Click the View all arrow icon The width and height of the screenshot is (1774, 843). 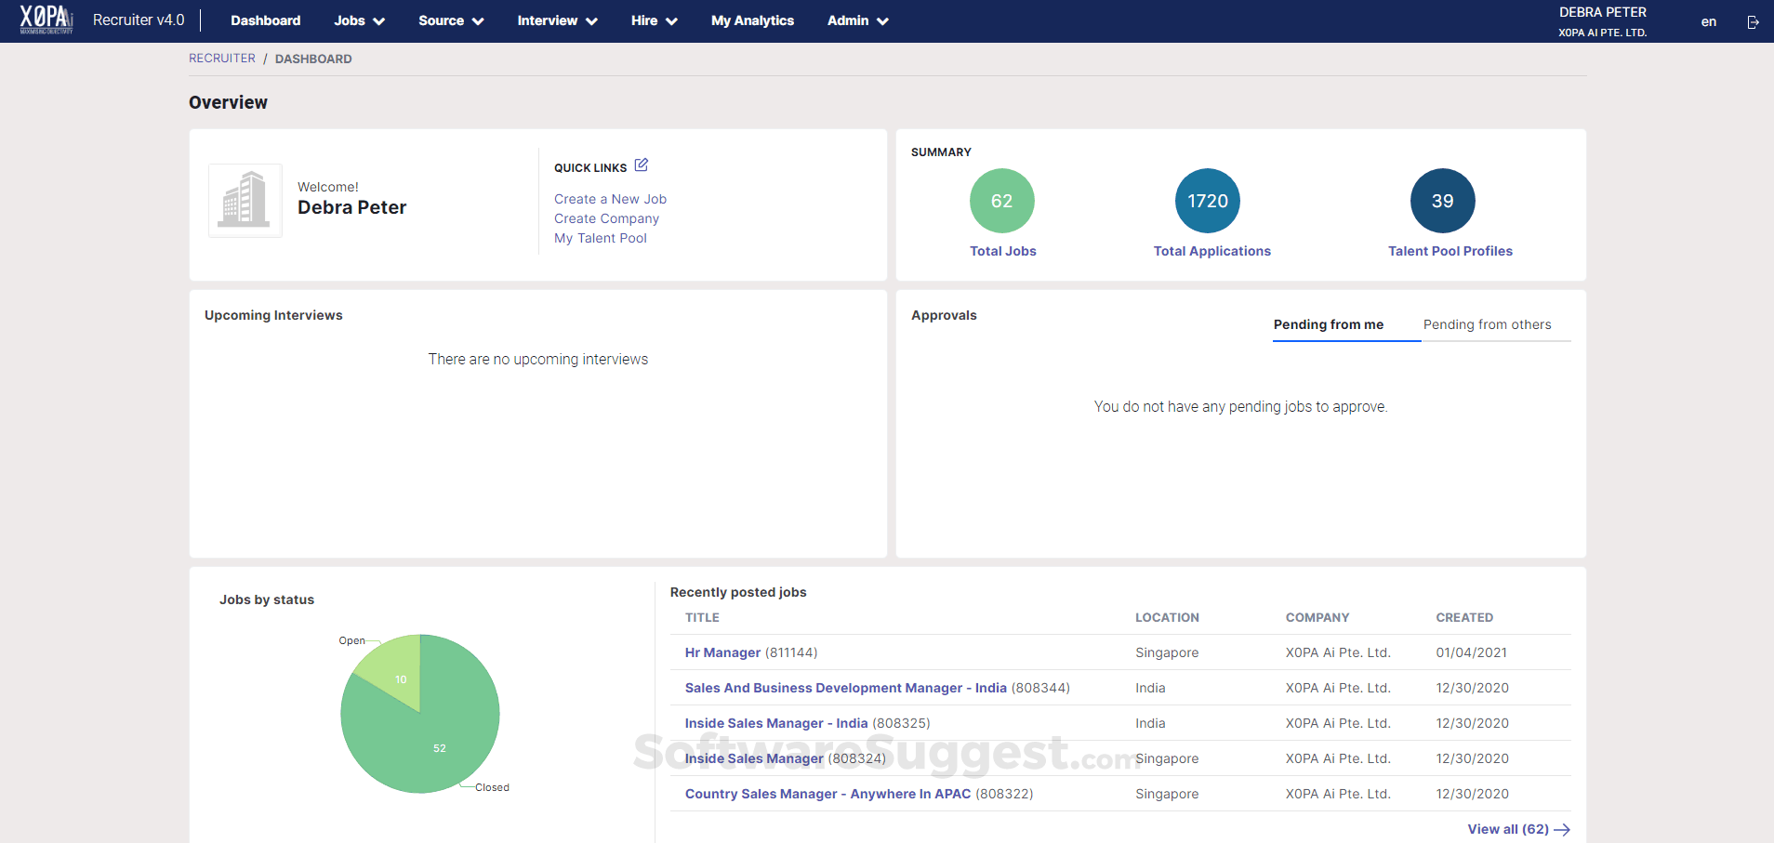(x=1562, y=830)
